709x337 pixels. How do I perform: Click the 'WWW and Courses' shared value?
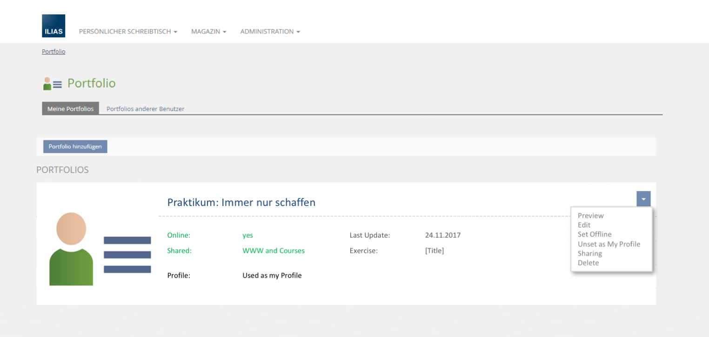pyautogui.click(x=274, y=251)
